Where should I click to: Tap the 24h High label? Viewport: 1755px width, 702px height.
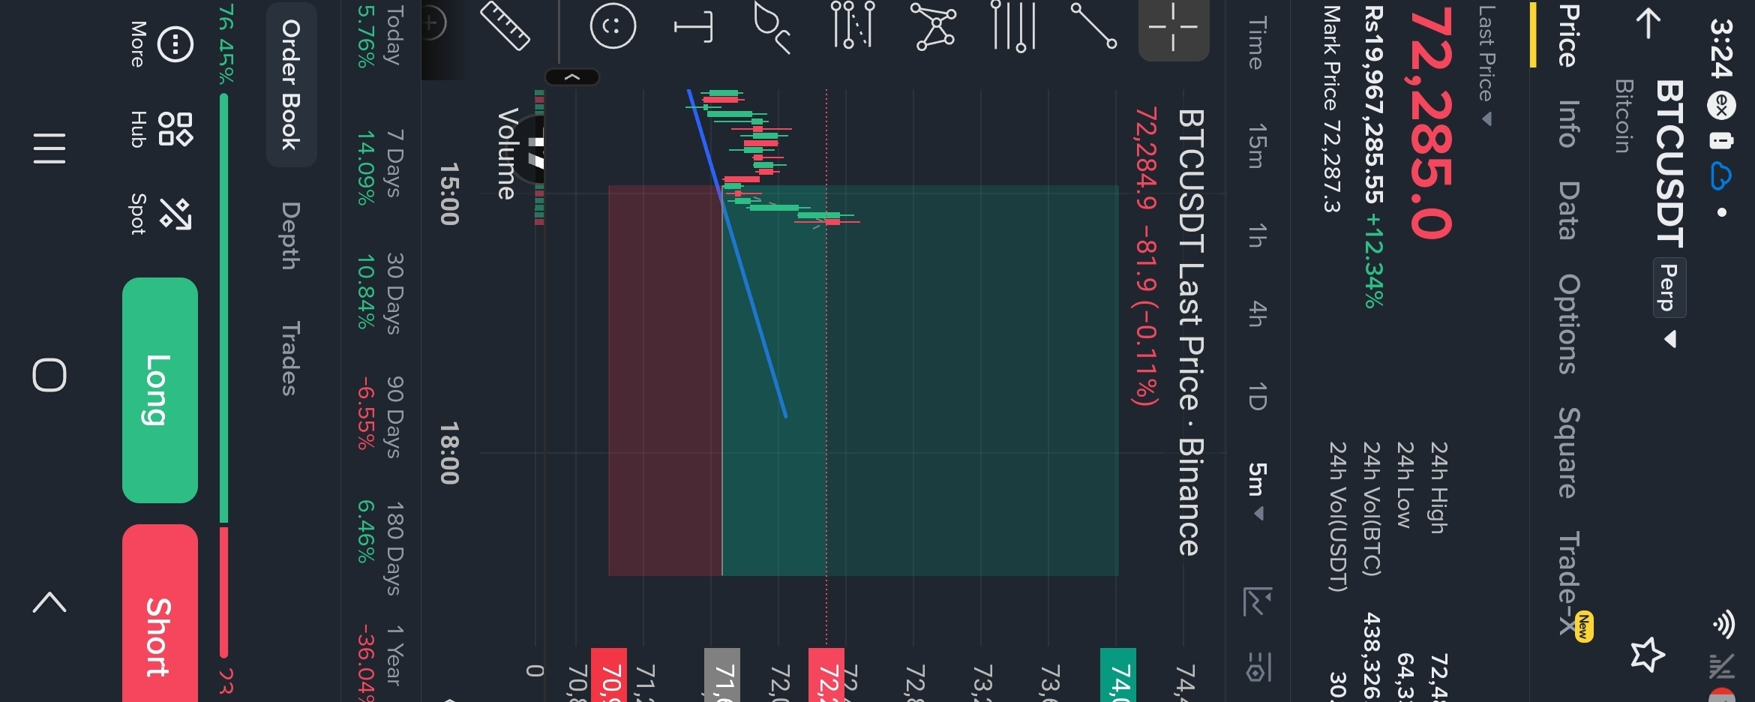click(x=1439, y=487)
